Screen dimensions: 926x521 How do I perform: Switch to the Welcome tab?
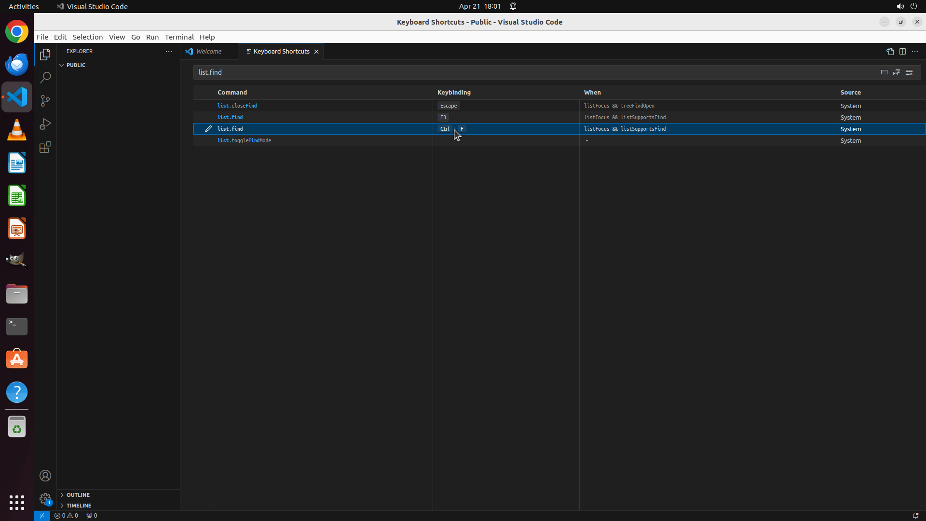[x=208, y=52]
